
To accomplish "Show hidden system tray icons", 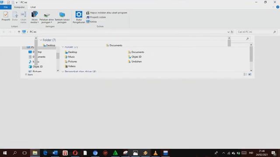I will (x=224, y=153).
